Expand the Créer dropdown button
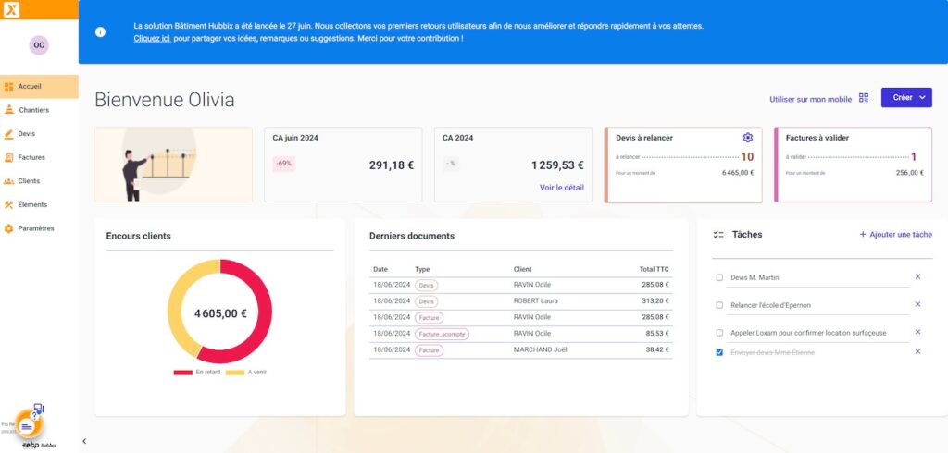 pyautogui.click(x=905, y=98)
